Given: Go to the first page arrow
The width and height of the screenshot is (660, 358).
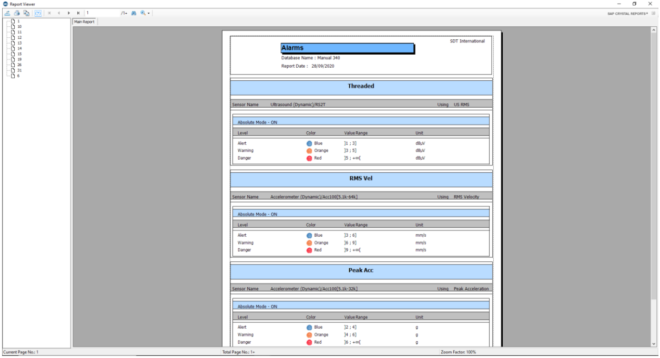Looking at the screenshot, I should click(x=49, y=13).
